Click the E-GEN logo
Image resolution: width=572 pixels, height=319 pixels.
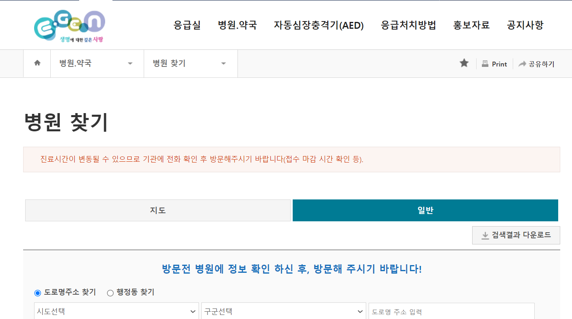point(70,25)
